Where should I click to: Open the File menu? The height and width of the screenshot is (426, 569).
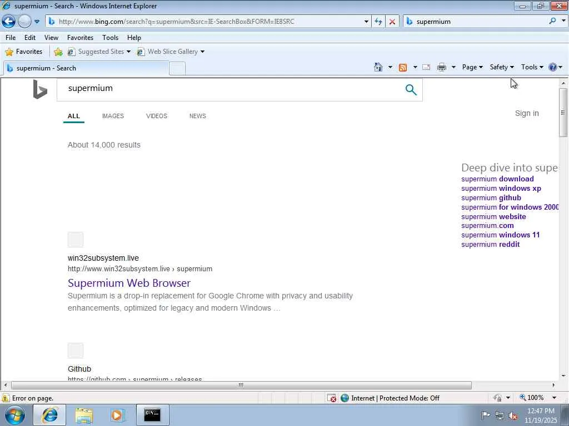pyautogui.click(x=11, y=37)
